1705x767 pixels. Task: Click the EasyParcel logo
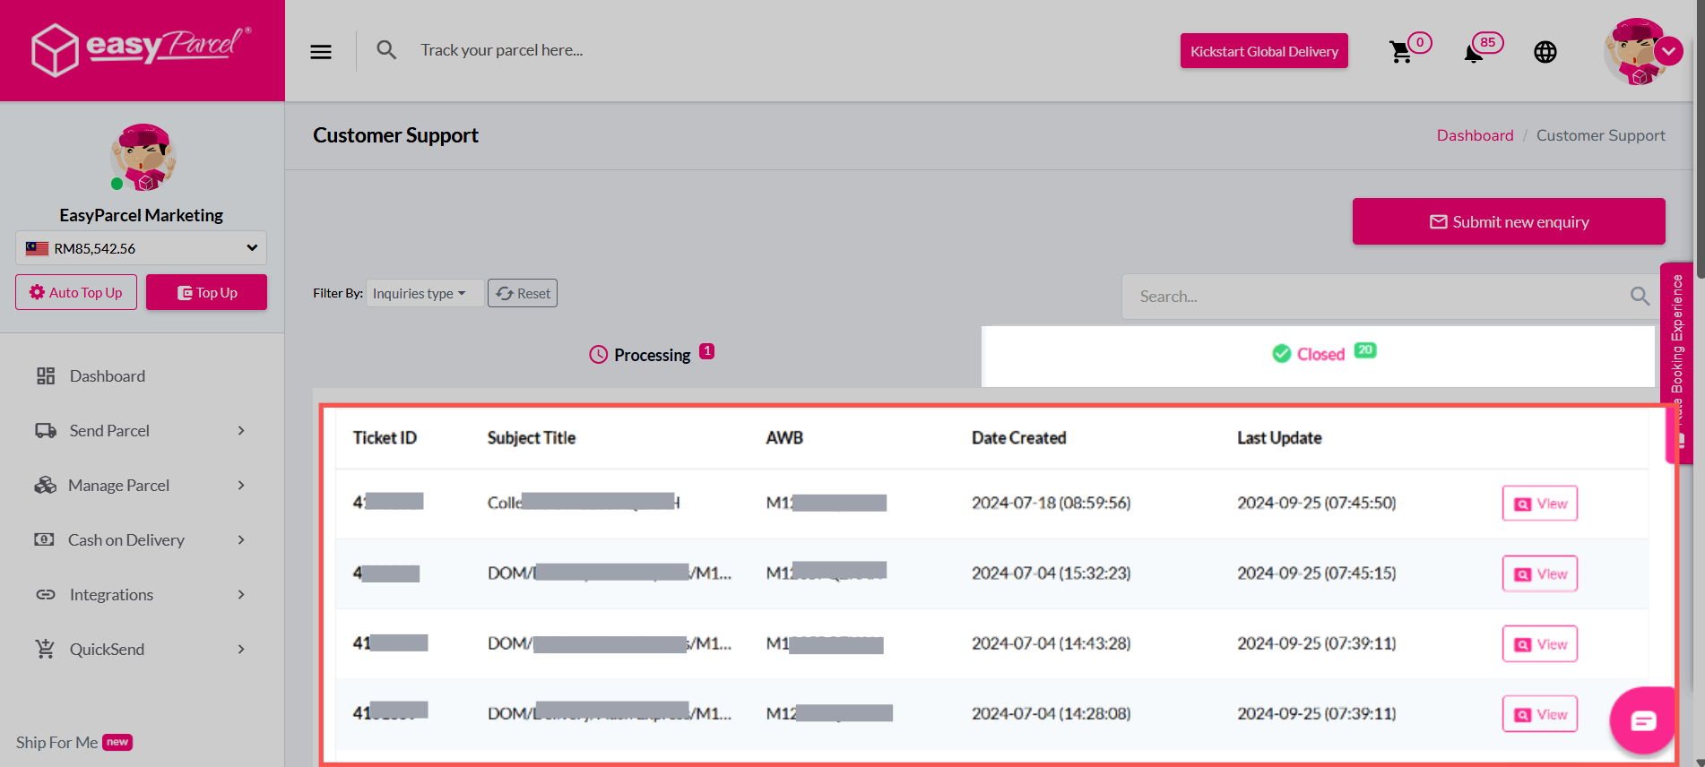point(142,49)
